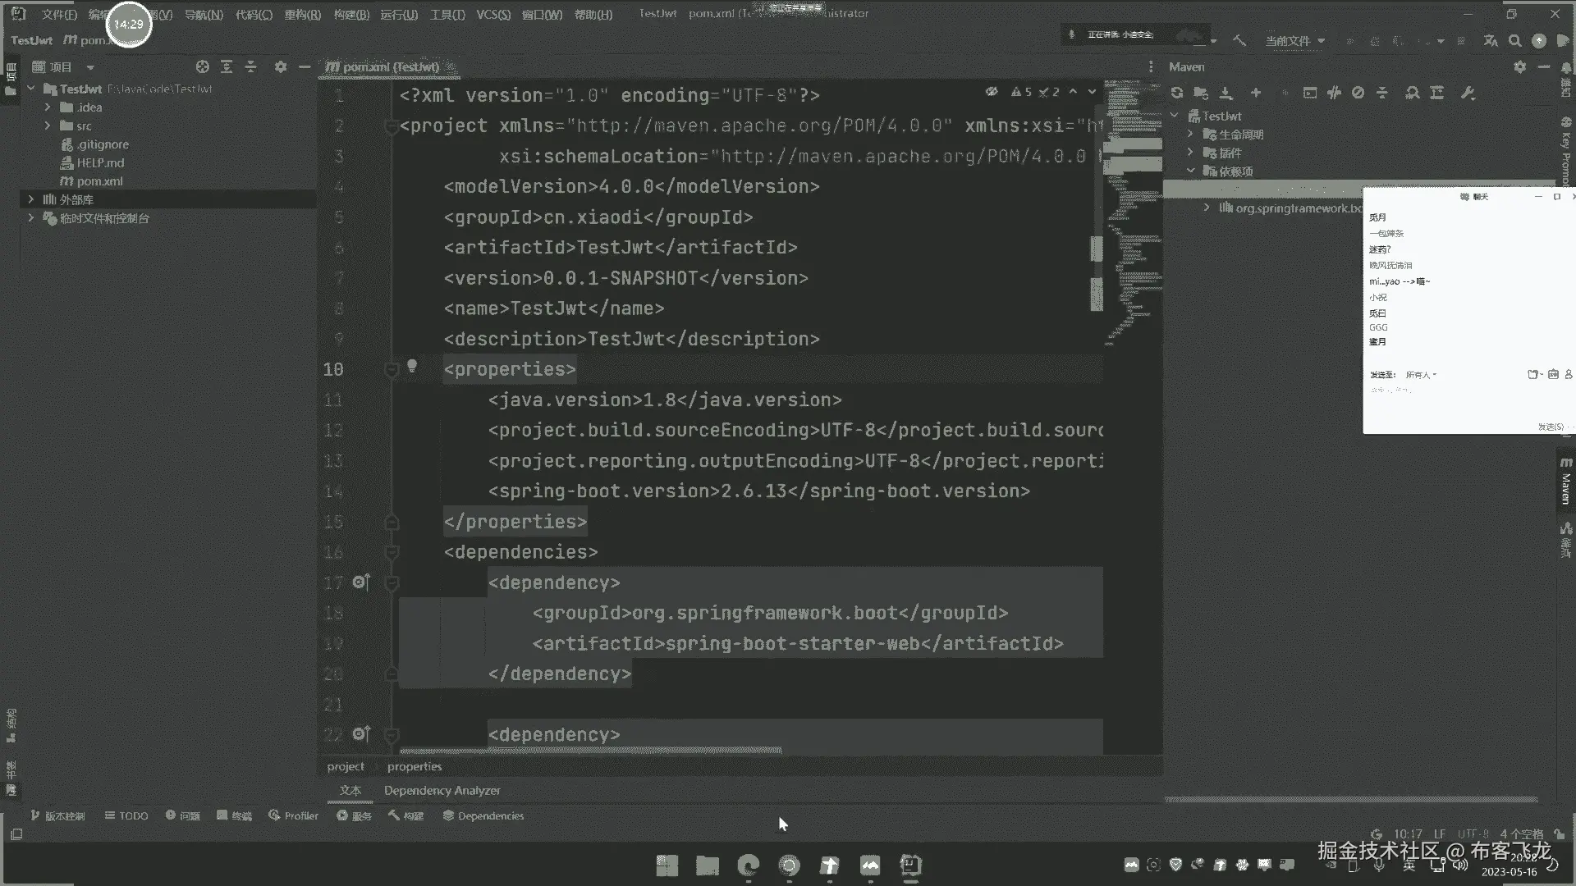
Task: Click the intention lightbulb on line 10
Action: (x=412, y=366)
